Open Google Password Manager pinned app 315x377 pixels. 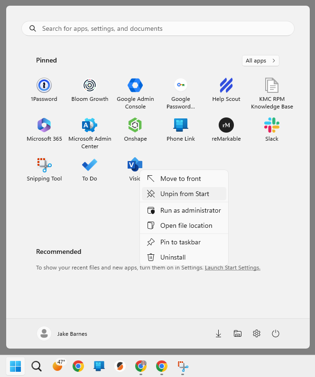pyautogui.click(x=181, y=93)
